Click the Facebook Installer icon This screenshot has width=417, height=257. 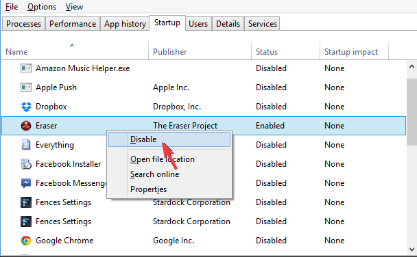pyautogui.click(x=26, y=164)
